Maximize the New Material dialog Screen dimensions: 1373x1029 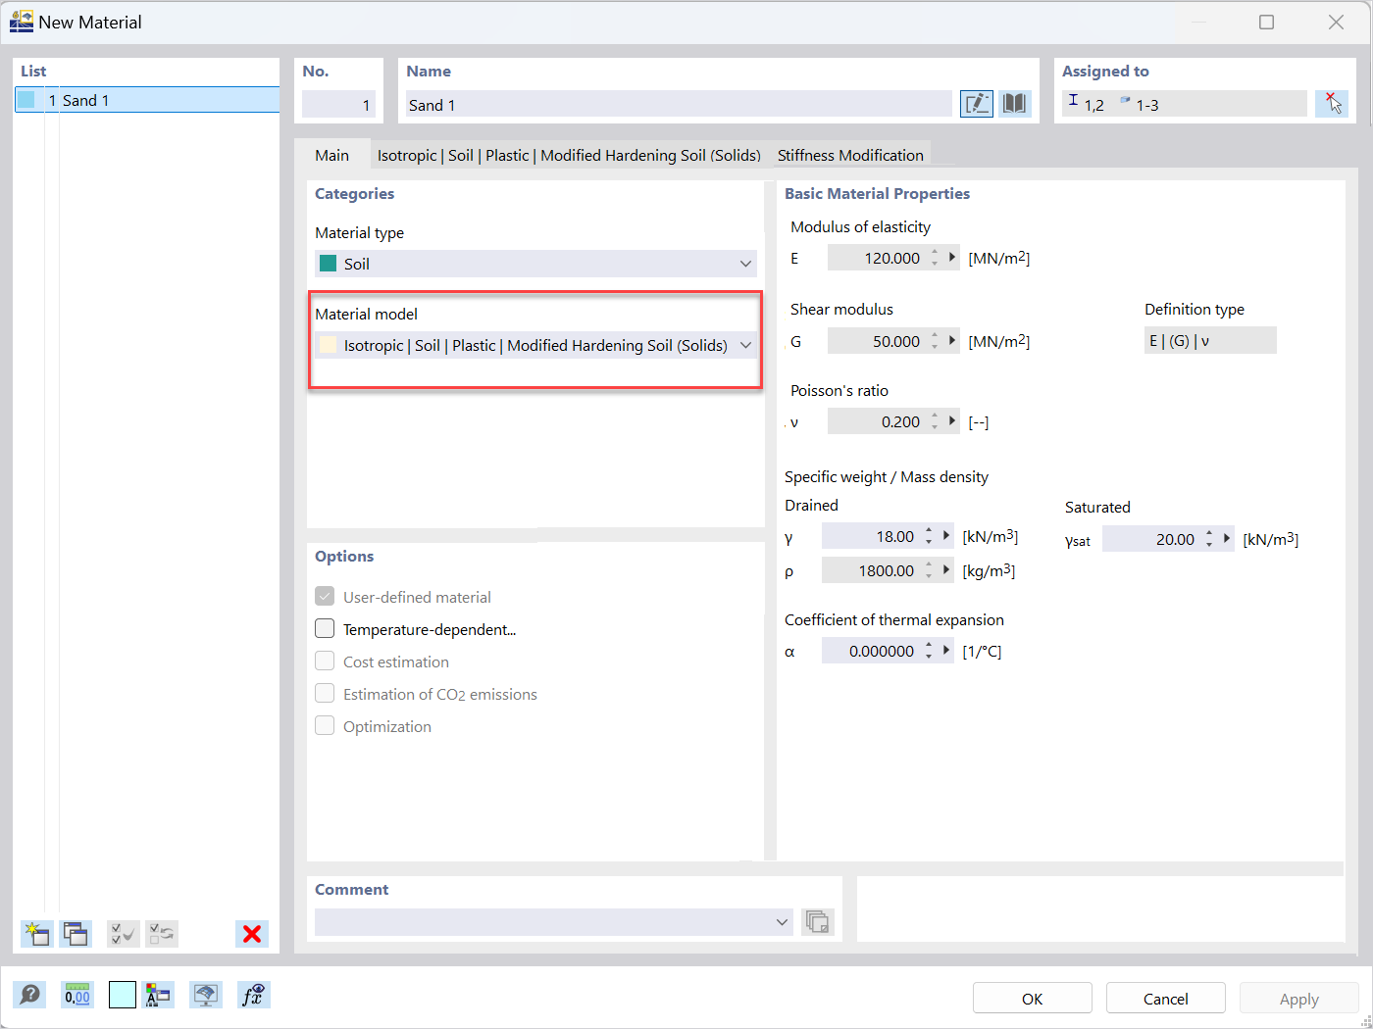[1267, 22]
